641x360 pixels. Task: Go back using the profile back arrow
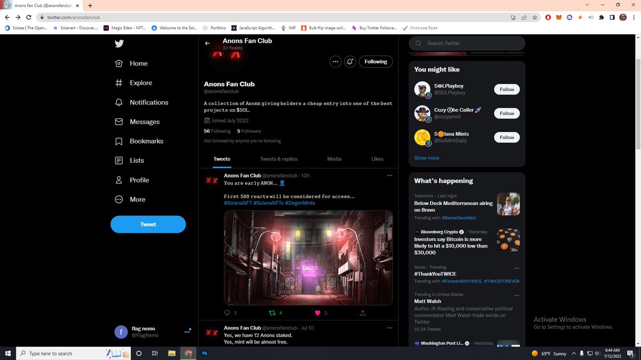click(207, 44)
